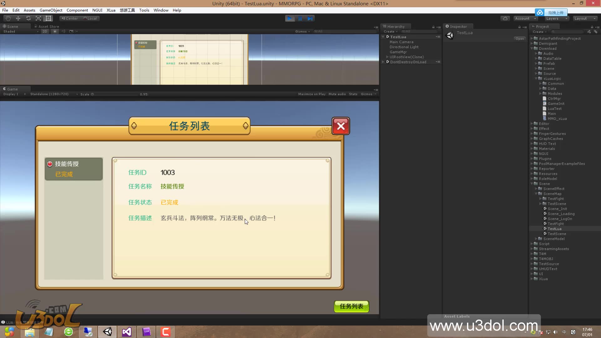Viewport: 601px width, 338px height.
Task: Toggle 2D scene view mode
Action: 45,31
